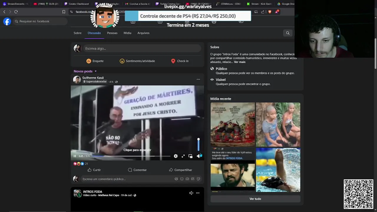The image size is (377, 212).
Task: Open video in picture-in-picture mode
Action: click(191, 156)
